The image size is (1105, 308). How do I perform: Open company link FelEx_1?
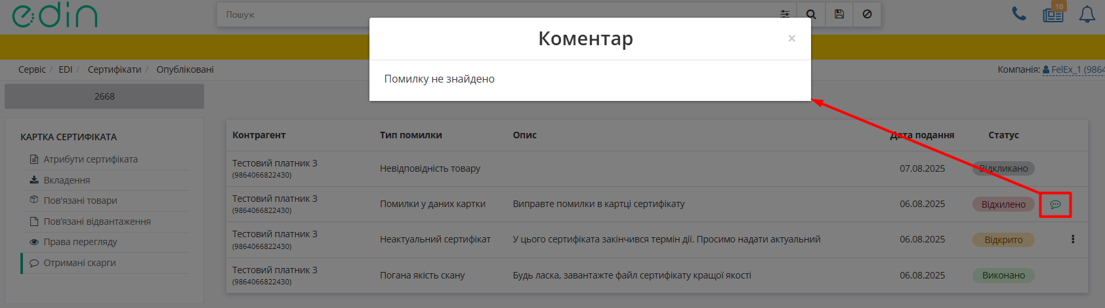pyautogui.click(x=1074, y=69)
